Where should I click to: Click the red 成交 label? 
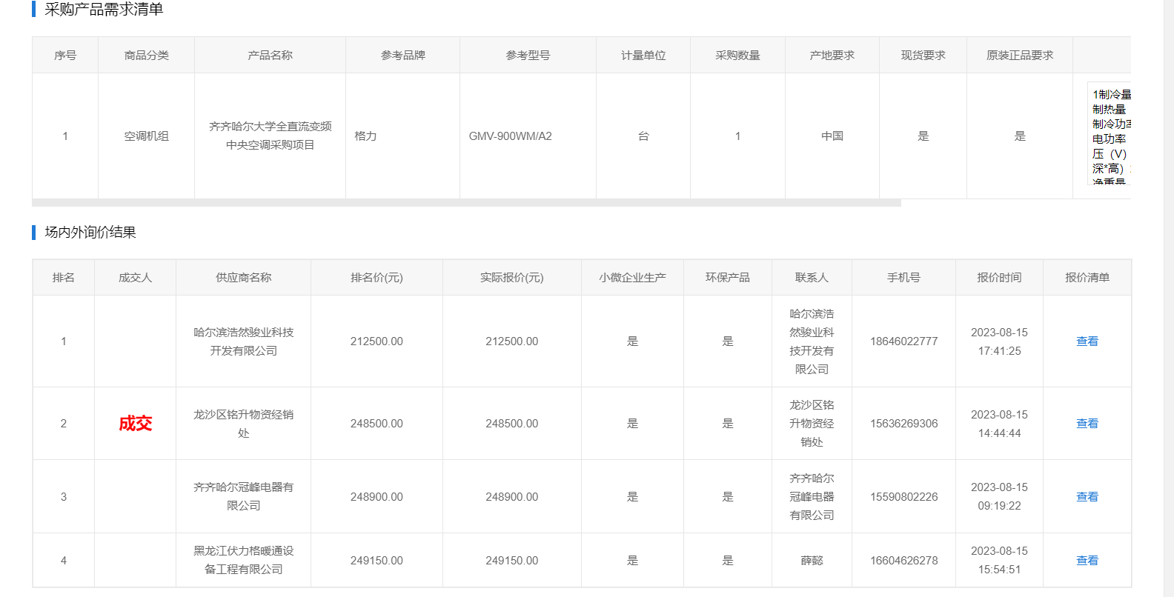(x=135, y=424)
